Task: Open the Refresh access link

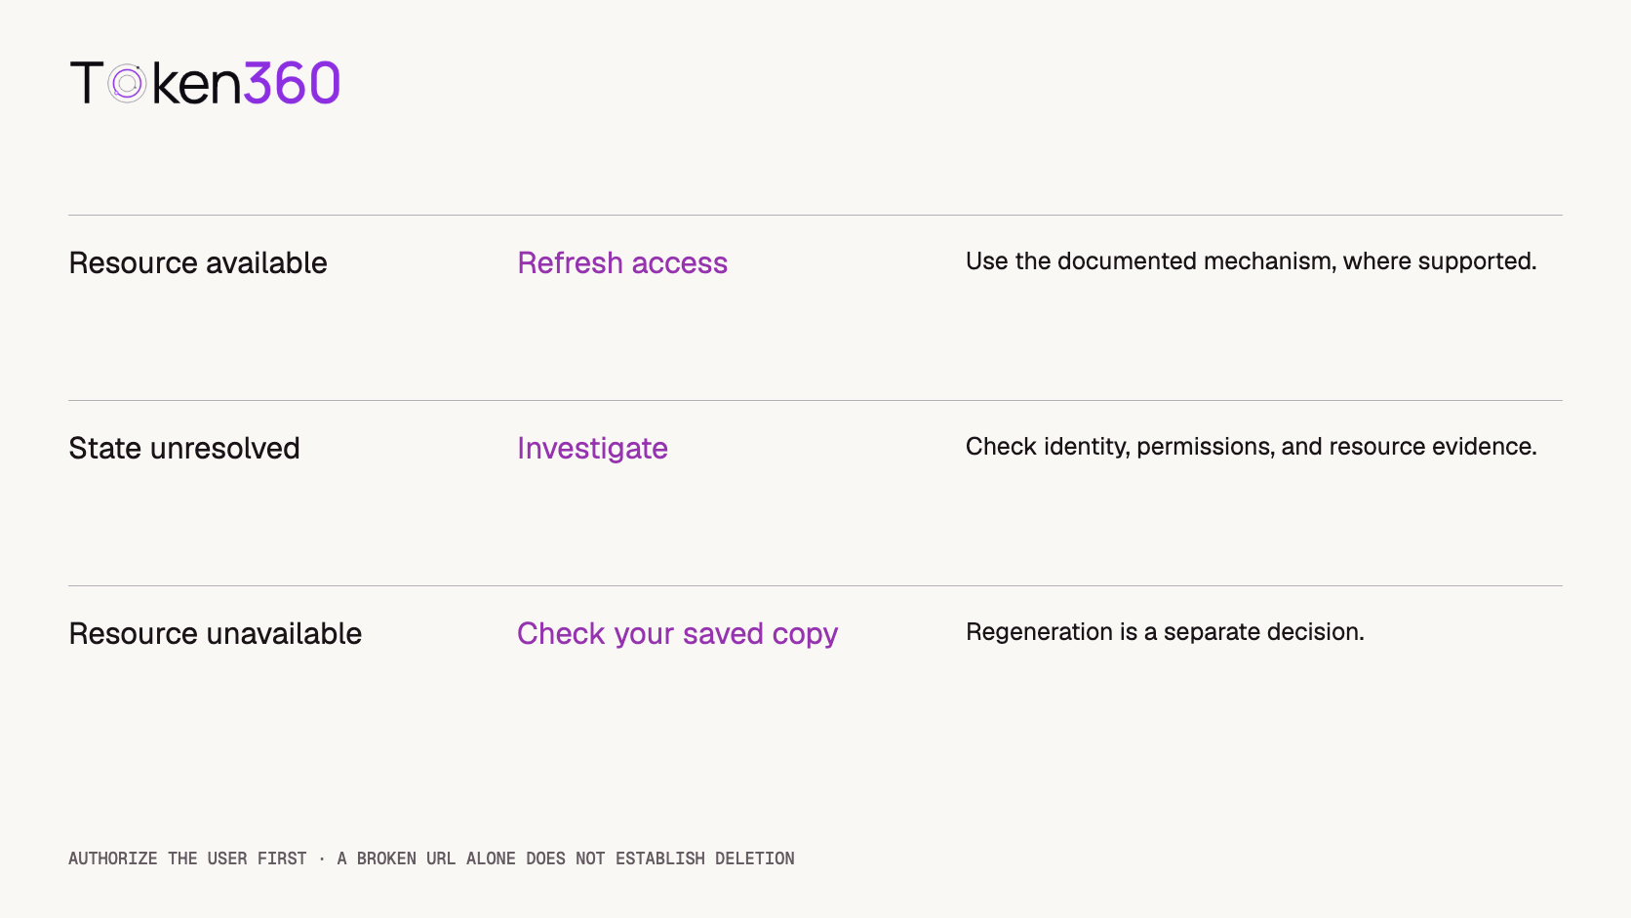Action: pyautogui.click(x=622, y=262)
